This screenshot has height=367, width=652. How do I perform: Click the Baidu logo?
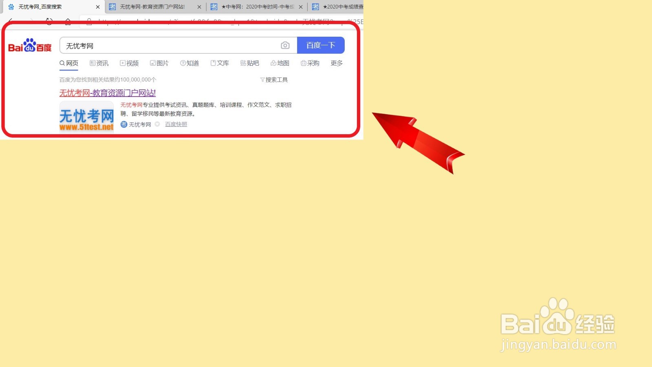[30, 46]
